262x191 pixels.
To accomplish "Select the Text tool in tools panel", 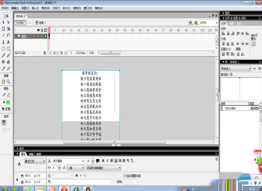I will [8, 42].
